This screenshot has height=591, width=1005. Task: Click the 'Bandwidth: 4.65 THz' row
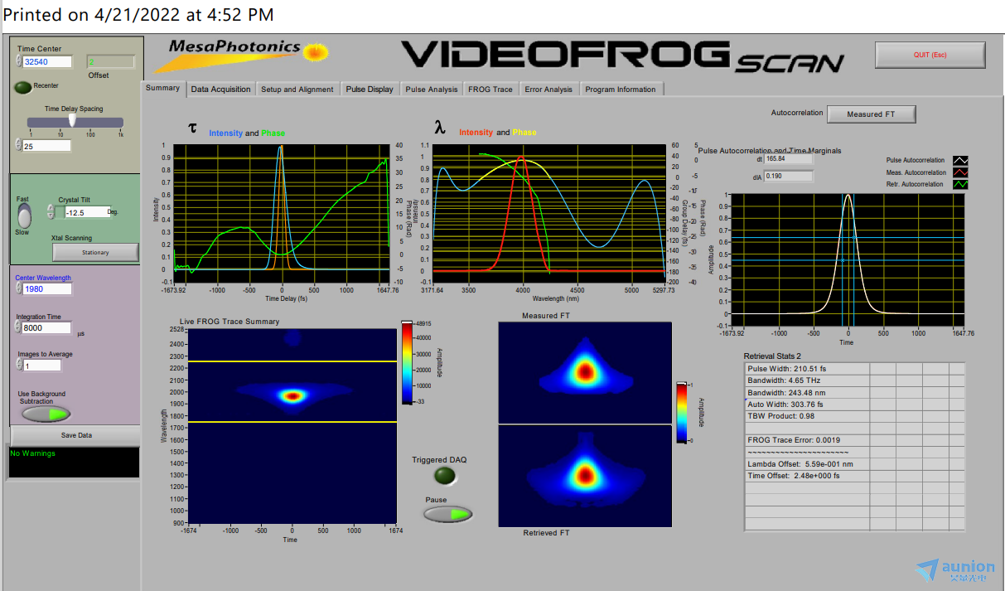(x=808, y=380)
